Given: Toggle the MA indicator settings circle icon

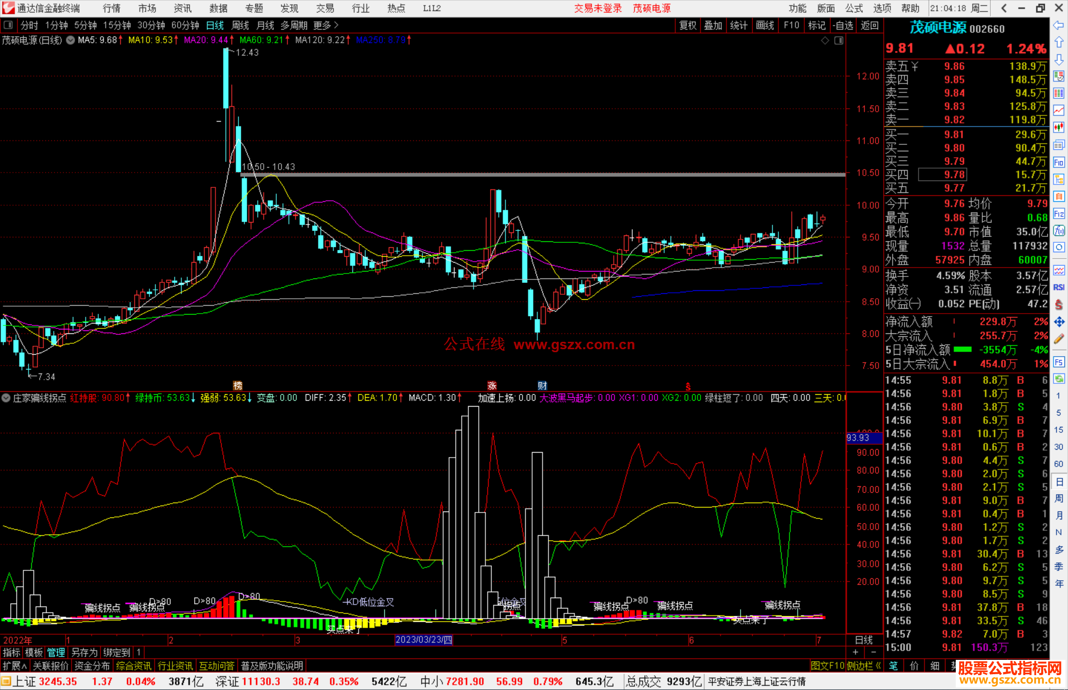Looking at the screenshot, I should point(71,40).
